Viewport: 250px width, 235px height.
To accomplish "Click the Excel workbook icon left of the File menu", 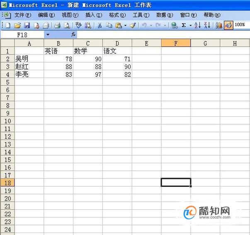I will coord(7,15).
